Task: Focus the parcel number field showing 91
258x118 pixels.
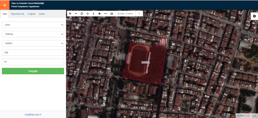Action: [33, 62]
